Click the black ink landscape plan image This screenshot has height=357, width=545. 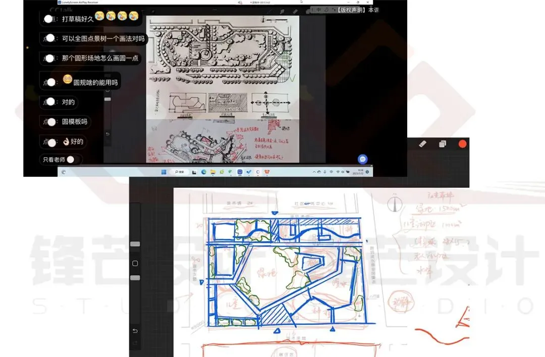coord(223,67)
